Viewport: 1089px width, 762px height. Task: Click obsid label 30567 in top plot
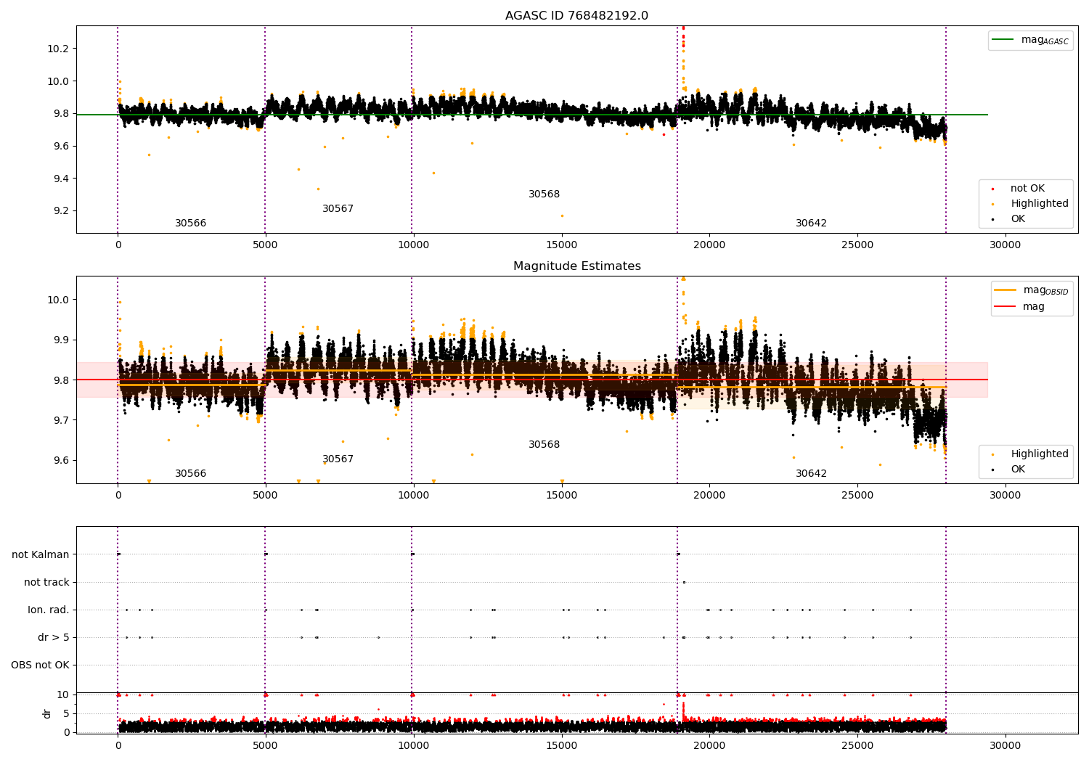(338, 209)
